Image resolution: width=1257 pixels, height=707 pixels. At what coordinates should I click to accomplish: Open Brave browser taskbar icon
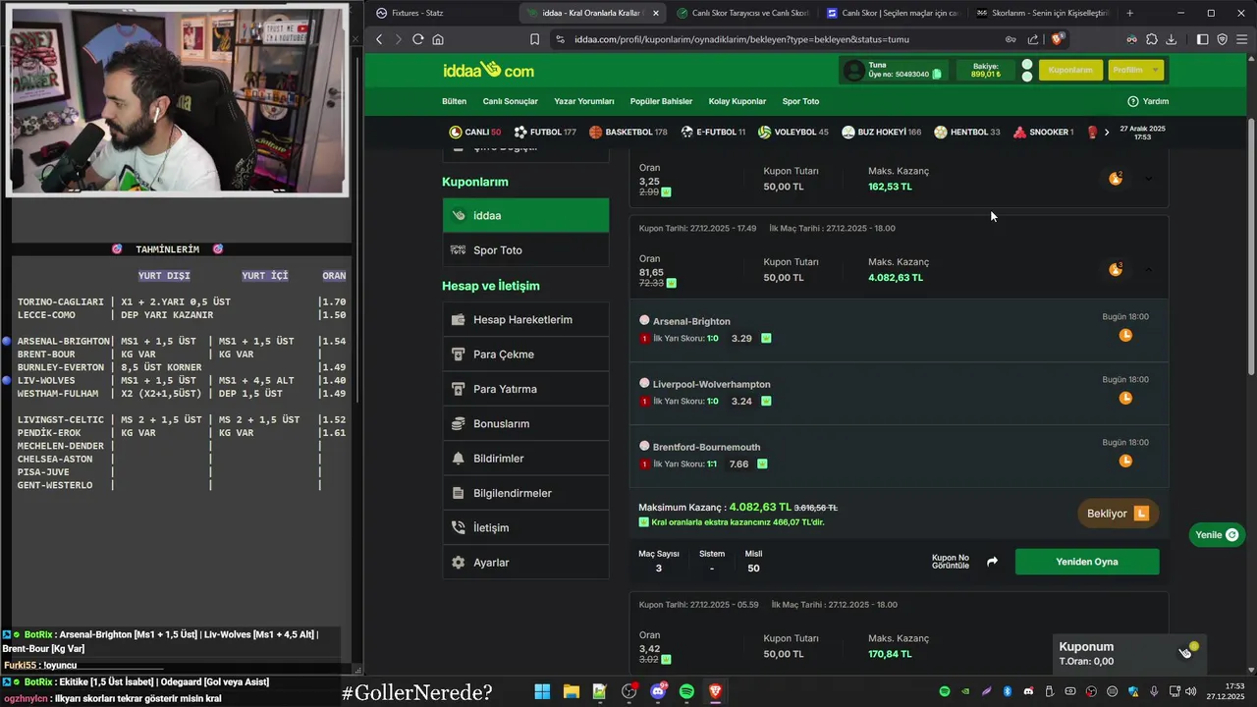[x=715, y=691]
